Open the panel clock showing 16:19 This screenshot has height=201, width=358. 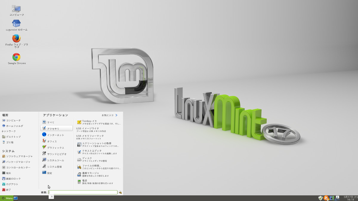click(350, 198)
